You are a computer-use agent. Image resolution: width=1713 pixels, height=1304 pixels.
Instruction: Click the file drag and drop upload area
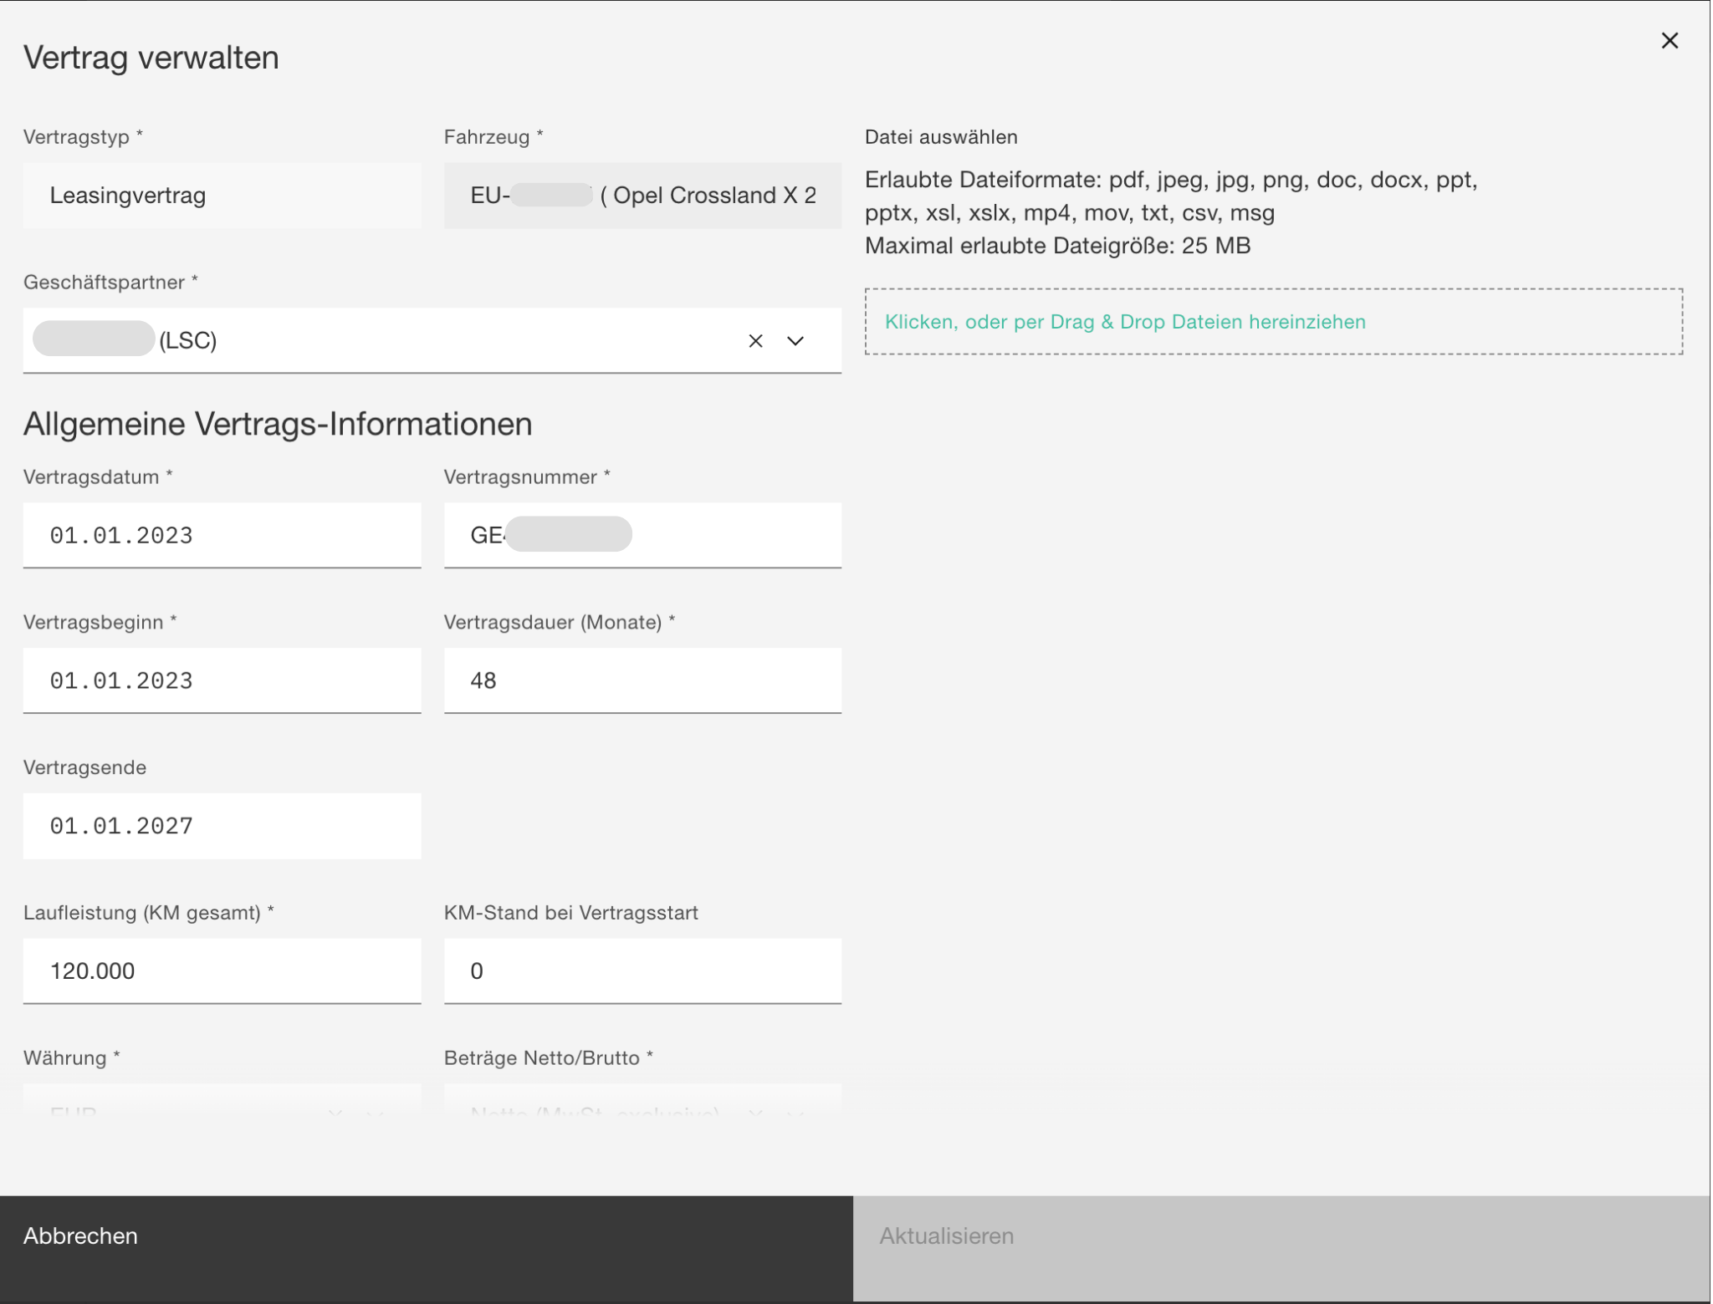pyautogui.click(x=1274, y=322)
